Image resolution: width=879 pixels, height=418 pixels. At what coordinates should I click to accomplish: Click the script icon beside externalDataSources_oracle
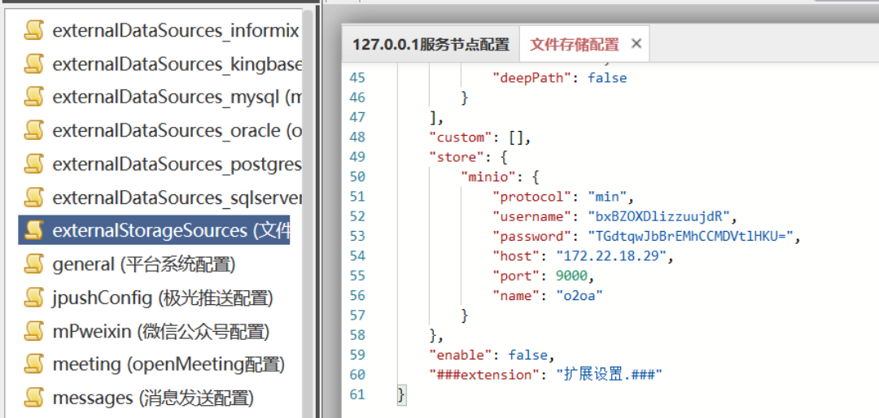34,130
